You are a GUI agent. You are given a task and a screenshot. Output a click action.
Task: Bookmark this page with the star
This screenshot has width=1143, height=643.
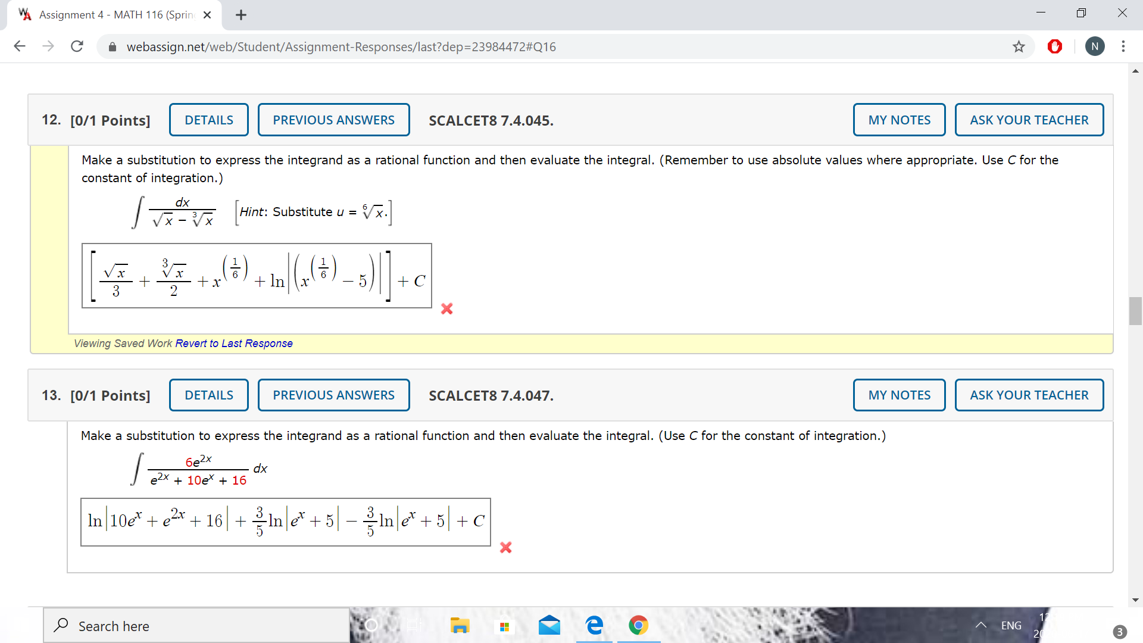(1019, 46)
